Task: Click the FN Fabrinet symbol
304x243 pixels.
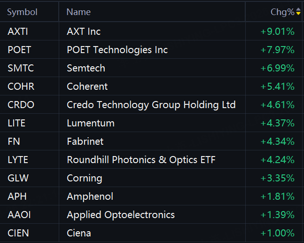Action: (x=14, y=141)
